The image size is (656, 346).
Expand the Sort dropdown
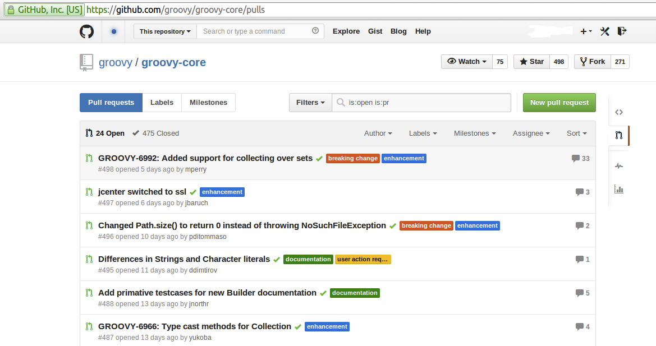576,133
